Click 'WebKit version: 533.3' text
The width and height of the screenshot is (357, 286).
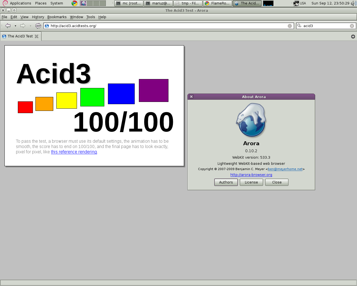tap(251, 158)
